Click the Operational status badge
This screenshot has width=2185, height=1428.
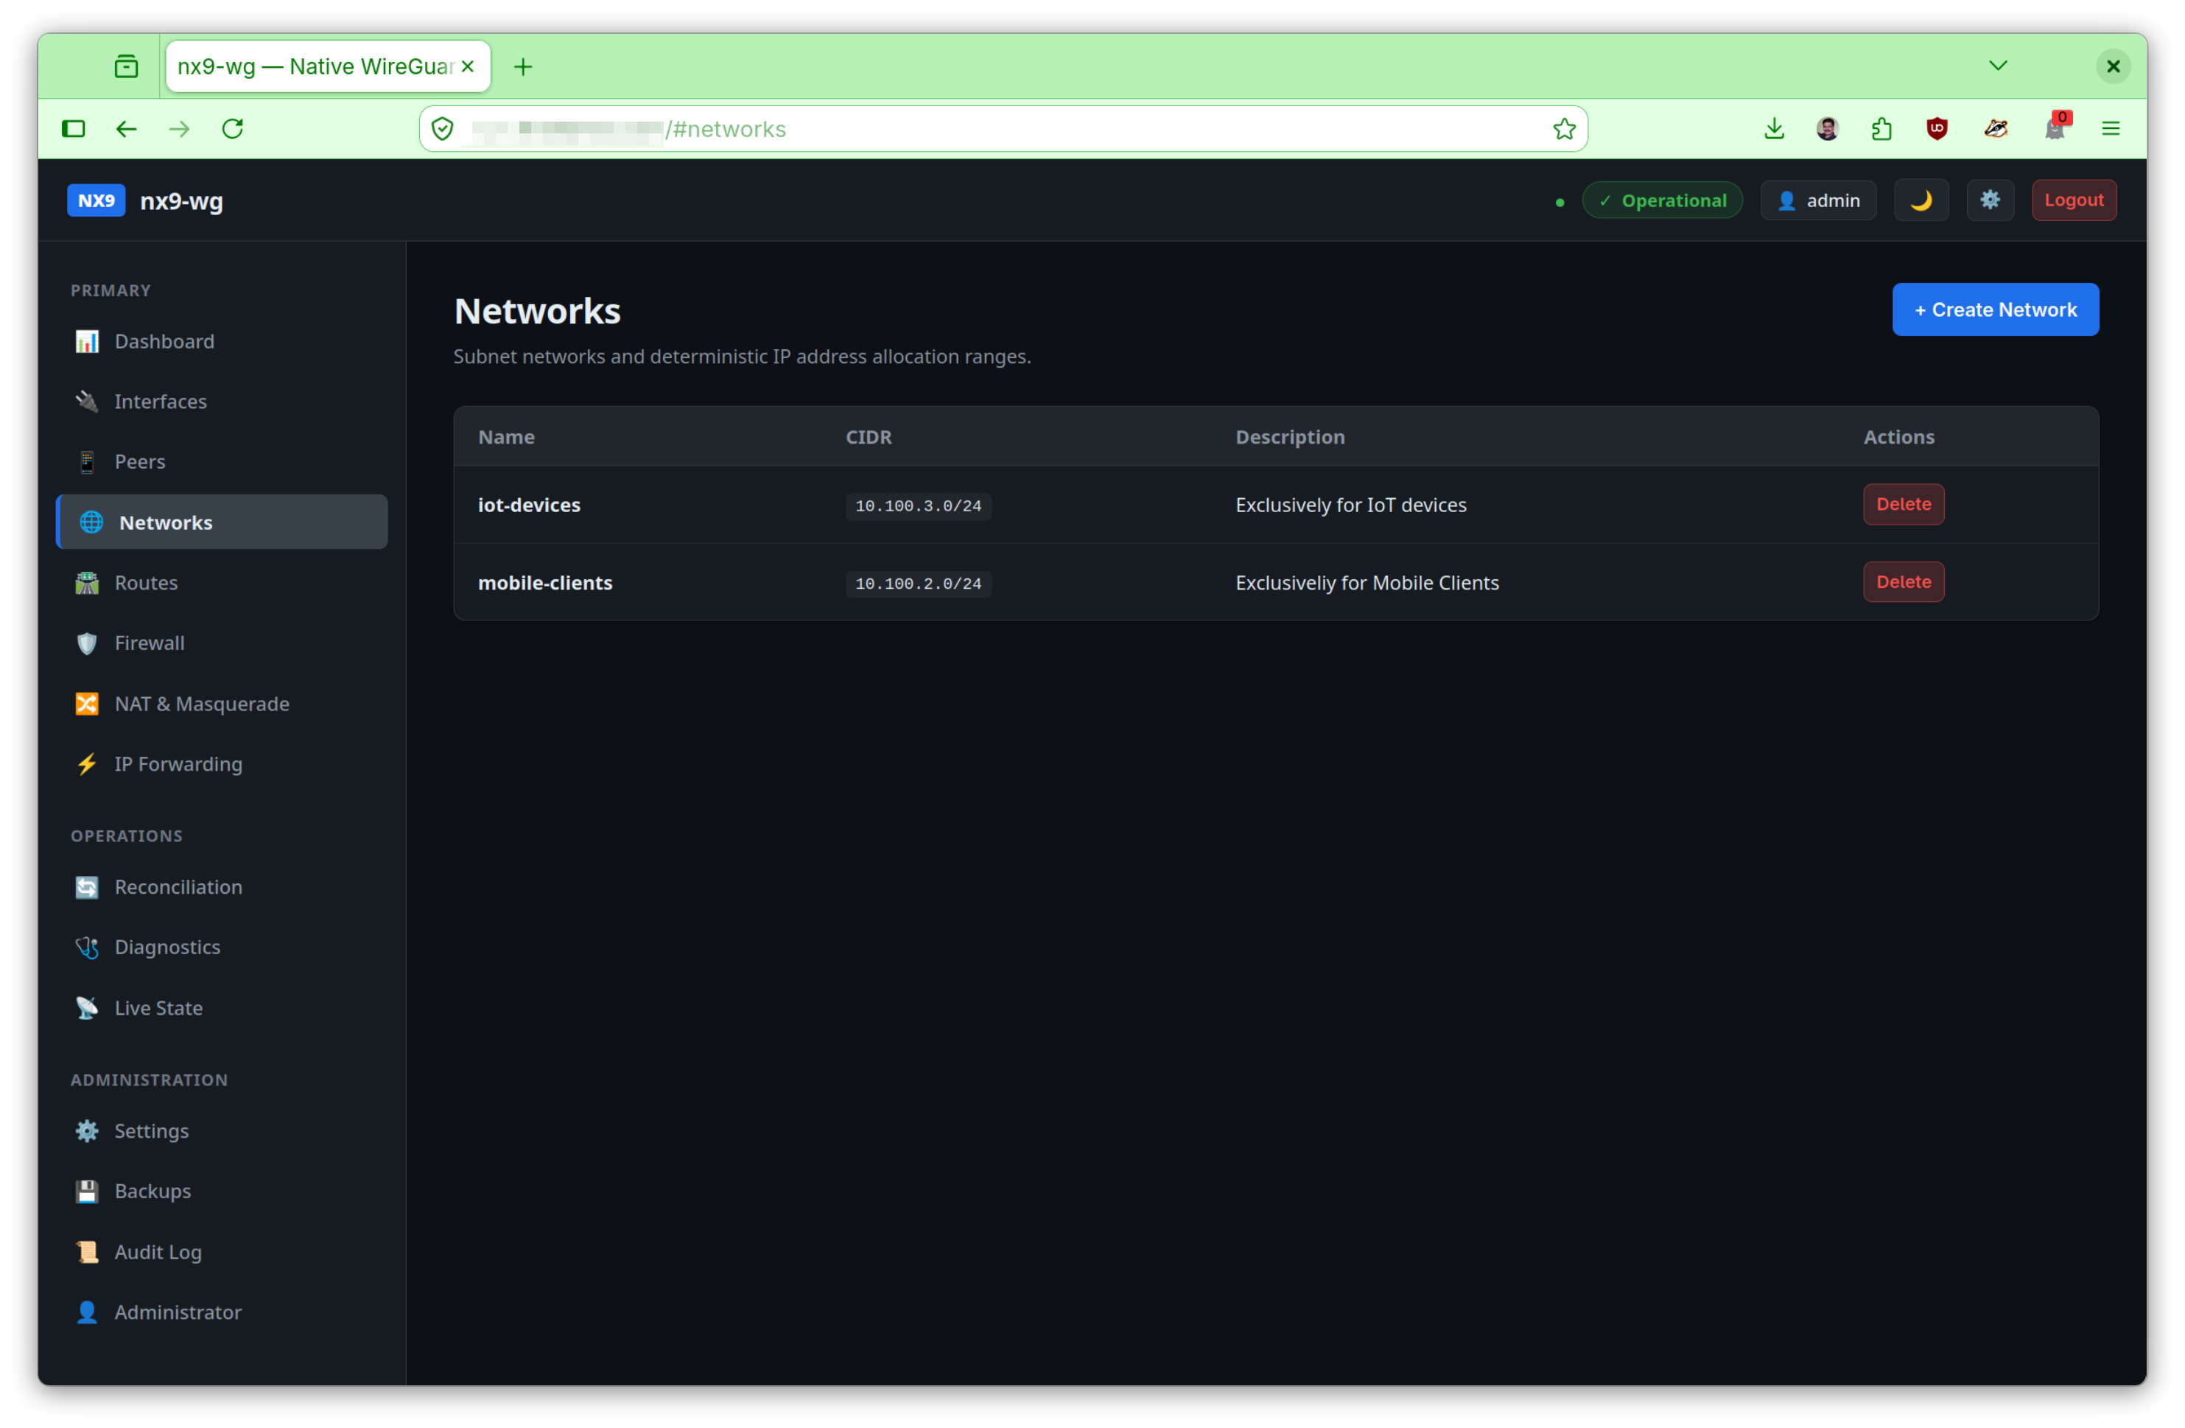(1662, 200)
